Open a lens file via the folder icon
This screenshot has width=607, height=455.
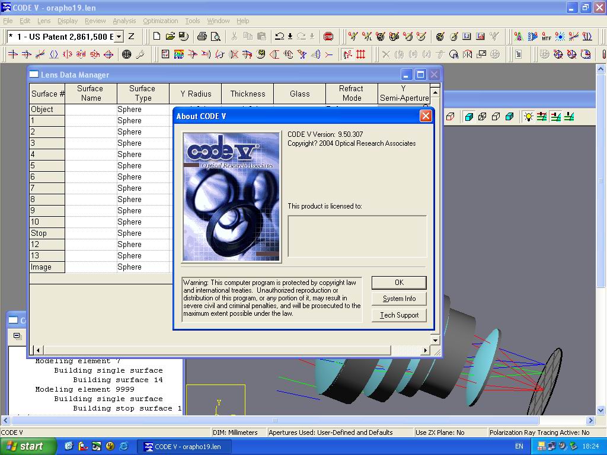pyautogui.click(x=170, y=36)
